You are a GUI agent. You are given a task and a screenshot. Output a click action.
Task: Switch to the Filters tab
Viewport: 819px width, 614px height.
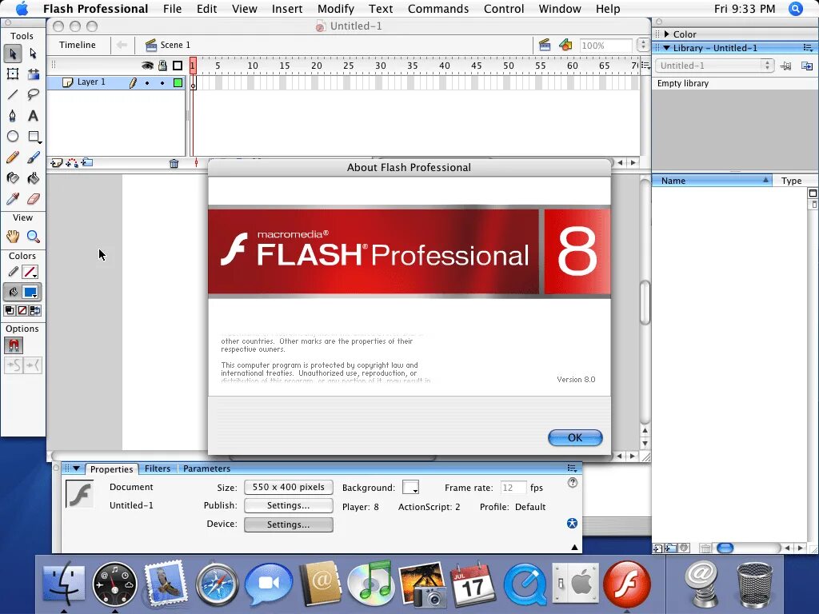pyautogui.click(x=158, y=468)
